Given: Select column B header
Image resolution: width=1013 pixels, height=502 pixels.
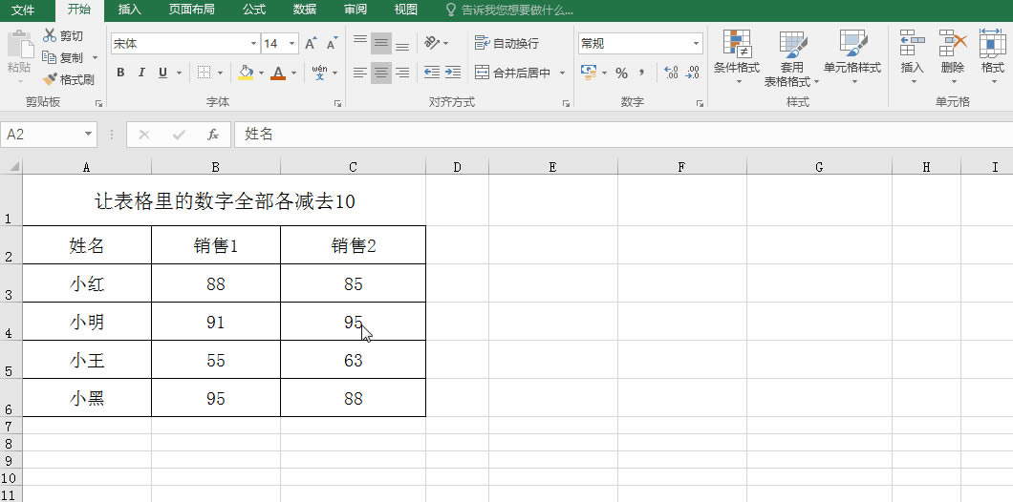Looking at the screenshot, I should (x=216, y=167).
